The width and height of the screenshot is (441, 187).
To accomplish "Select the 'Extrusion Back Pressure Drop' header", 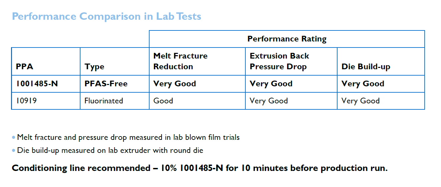I will click(x=279, y=61).
